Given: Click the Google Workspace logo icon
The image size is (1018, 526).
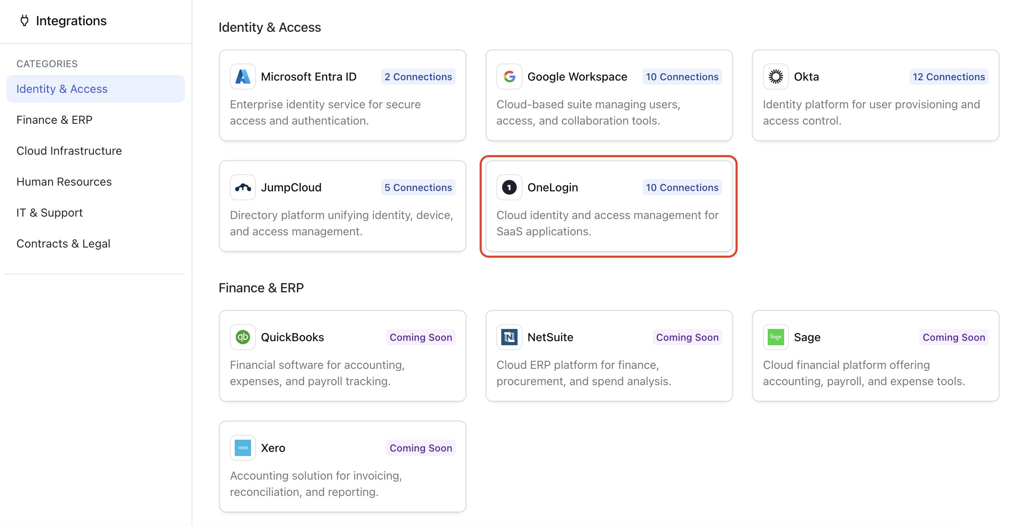Looking at the screenshot, I should (x=509, y=77).
